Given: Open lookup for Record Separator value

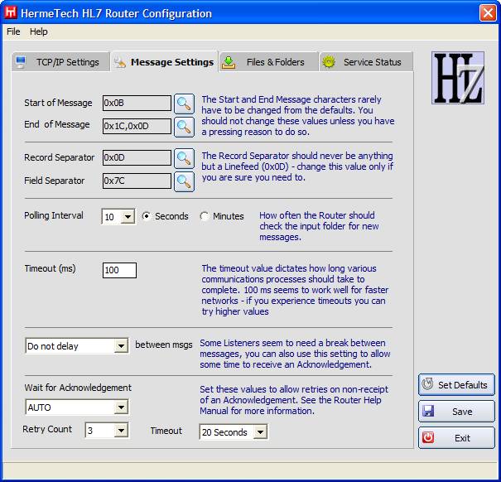Looking at the screenshot, I should tap(184, 158).
